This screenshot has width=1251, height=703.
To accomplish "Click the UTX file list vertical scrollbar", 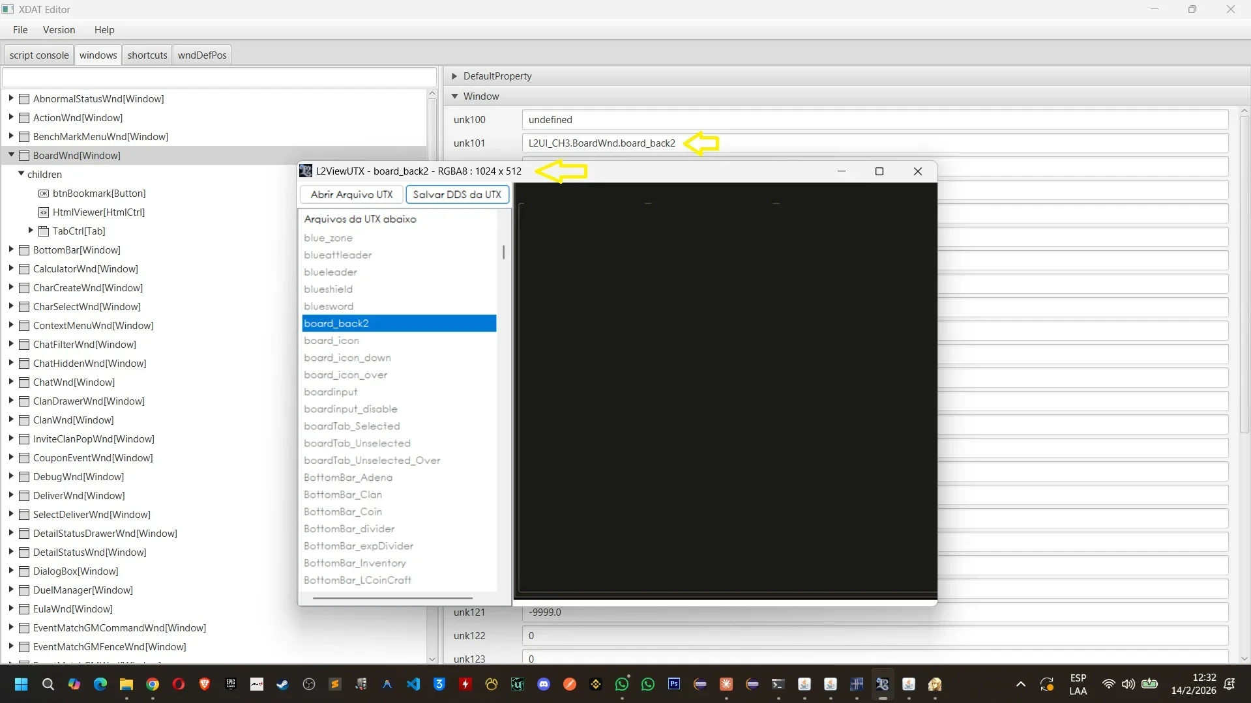I will pos(503,252).
